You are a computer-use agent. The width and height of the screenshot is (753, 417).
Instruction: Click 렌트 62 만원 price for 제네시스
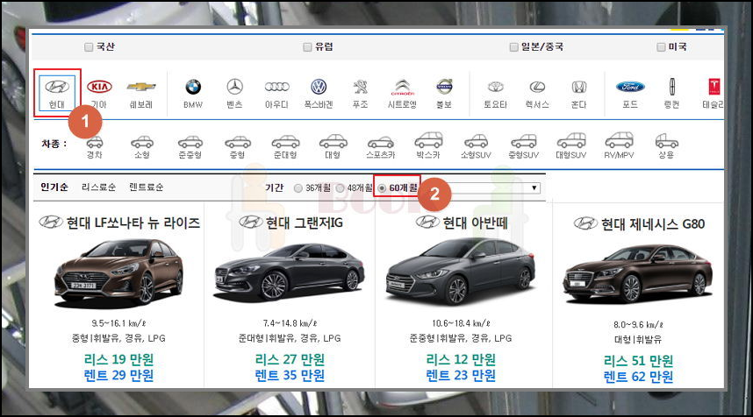tap(638, 377)
